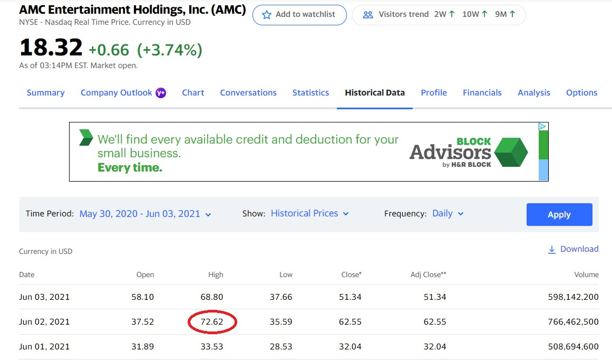Click the +0.66 (+3.74%) price change

coord(145,50)
